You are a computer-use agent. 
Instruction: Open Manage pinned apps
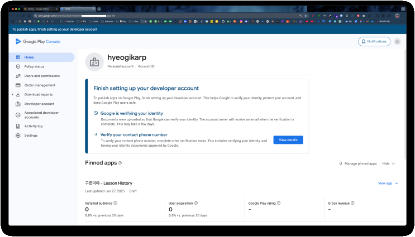(x=358, y=163)
